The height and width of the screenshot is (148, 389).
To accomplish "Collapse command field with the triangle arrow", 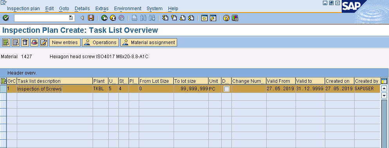I will [x=82, y=18].
